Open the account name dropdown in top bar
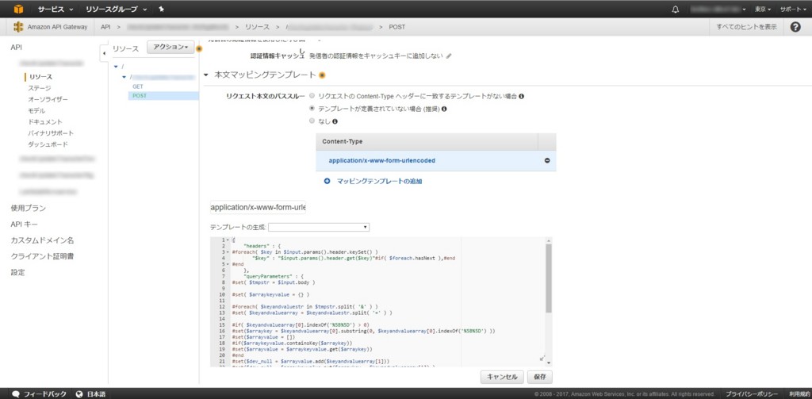The height and width of the screenshot is (399, 812). tap(718, 10)
